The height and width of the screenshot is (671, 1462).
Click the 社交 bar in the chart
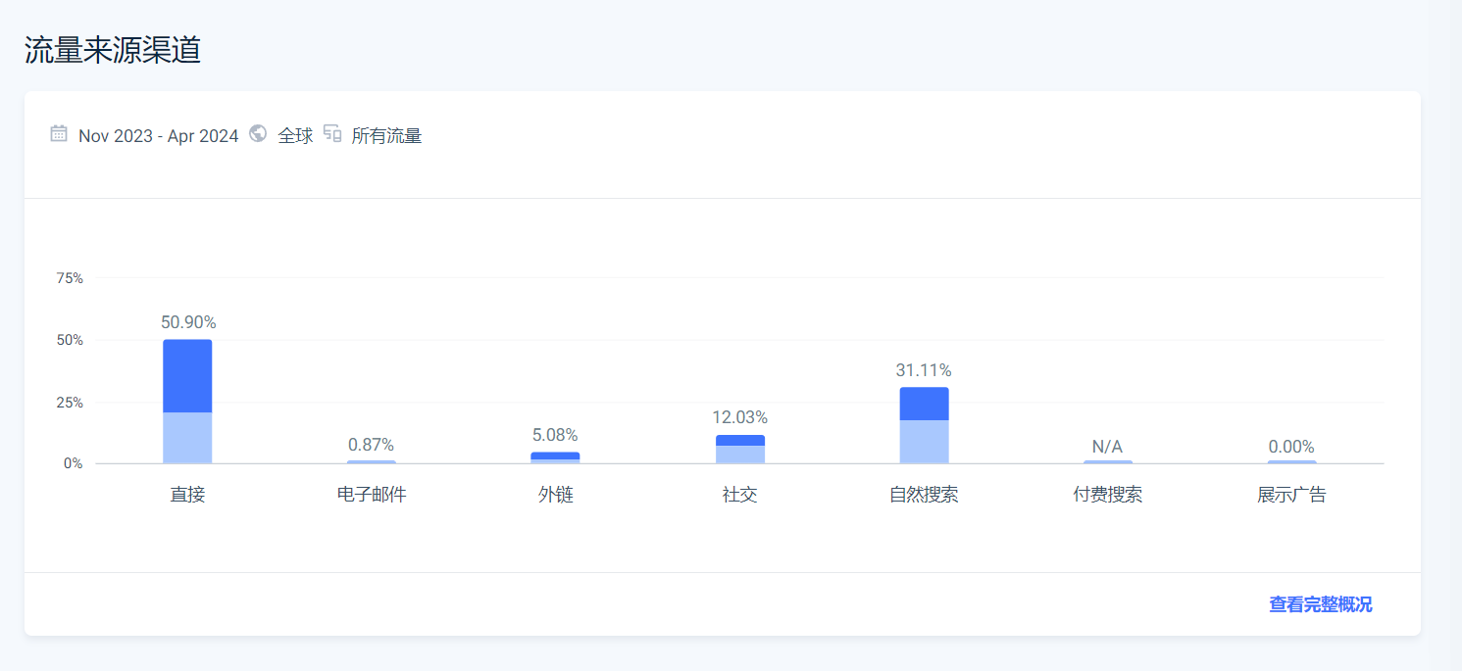(740, 449)
